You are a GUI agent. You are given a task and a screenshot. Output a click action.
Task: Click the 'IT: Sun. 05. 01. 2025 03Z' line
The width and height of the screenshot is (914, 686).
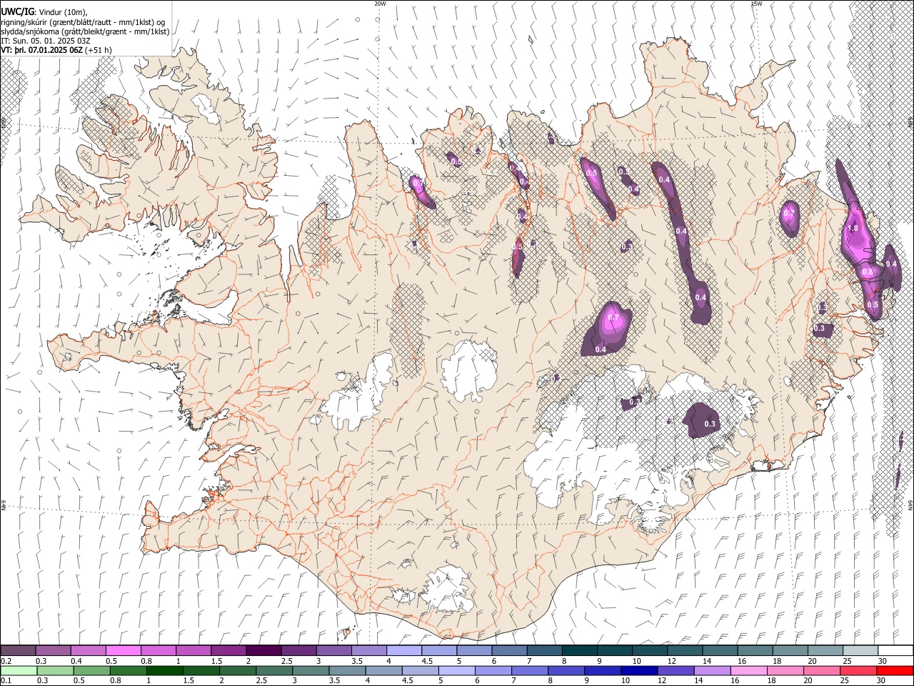click(x=46, y=41)
